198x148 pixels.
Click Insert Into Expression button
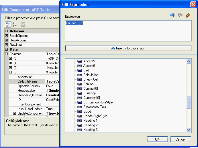(128, 48)
